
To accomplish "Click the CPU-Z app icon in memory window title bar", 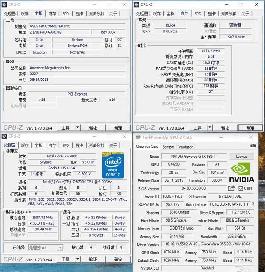I will pyautogui.click(x=136, y=4).
